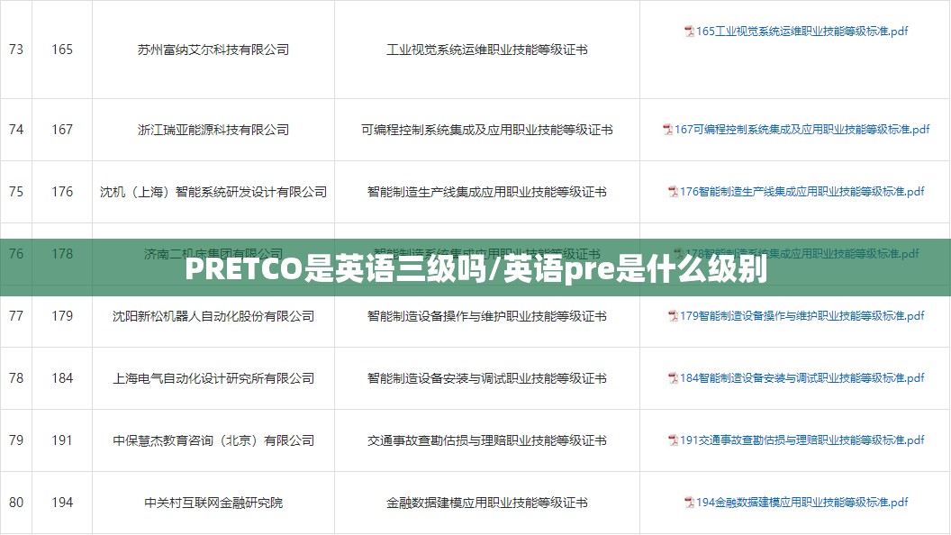Click the PDF icon before 184智能制造设备安装 file
Screen dimensions: 951x535
(674, 378)
